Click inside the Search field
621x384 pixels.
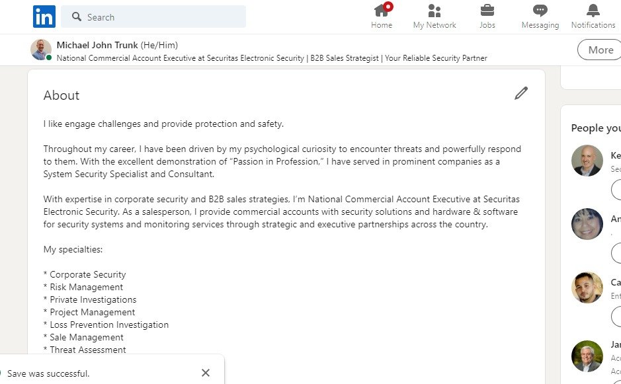tap(159, 17)
